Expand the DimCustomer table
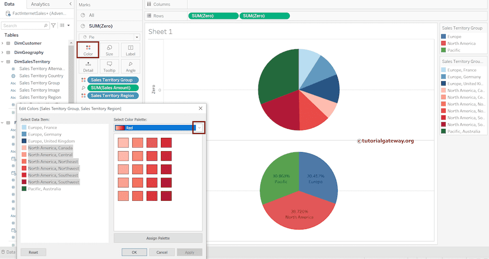The image size is (489, 259). (x=2, y=43)
